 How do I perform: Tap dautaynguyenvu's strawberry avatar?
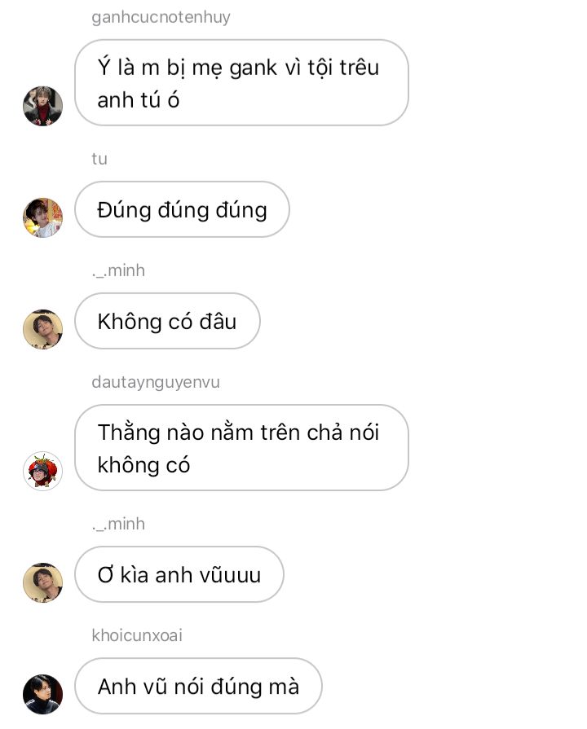coord(43,471)
